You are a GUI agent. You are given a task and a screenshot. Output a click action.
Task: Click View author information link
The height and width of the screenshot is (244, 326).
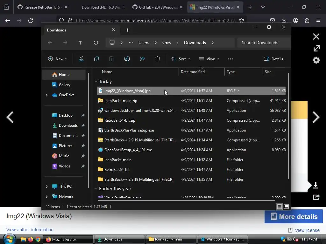click(x=30, y=230)
